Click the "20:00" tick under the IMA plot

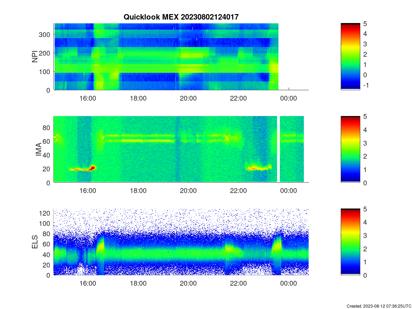pos(188,191)
